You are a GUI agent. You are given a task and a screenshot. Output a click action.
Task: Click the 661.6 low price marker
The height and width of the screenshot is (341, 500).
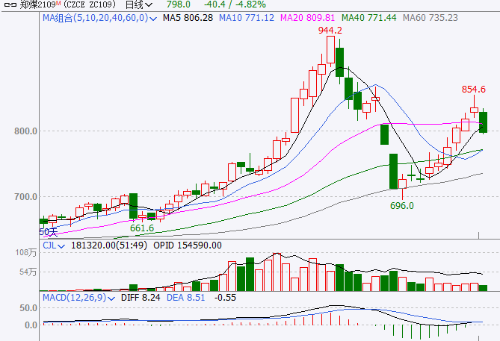(x=142, y=228)
